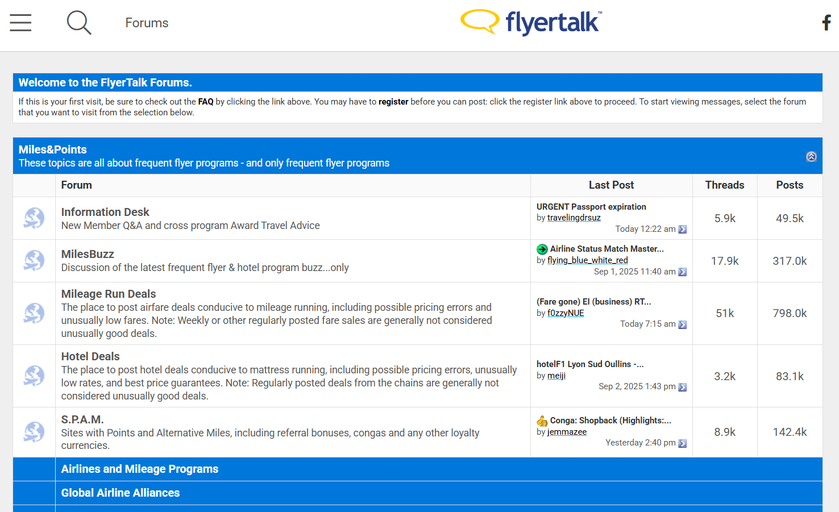
Task: Click the Forum column header
Action: (77, 185)
